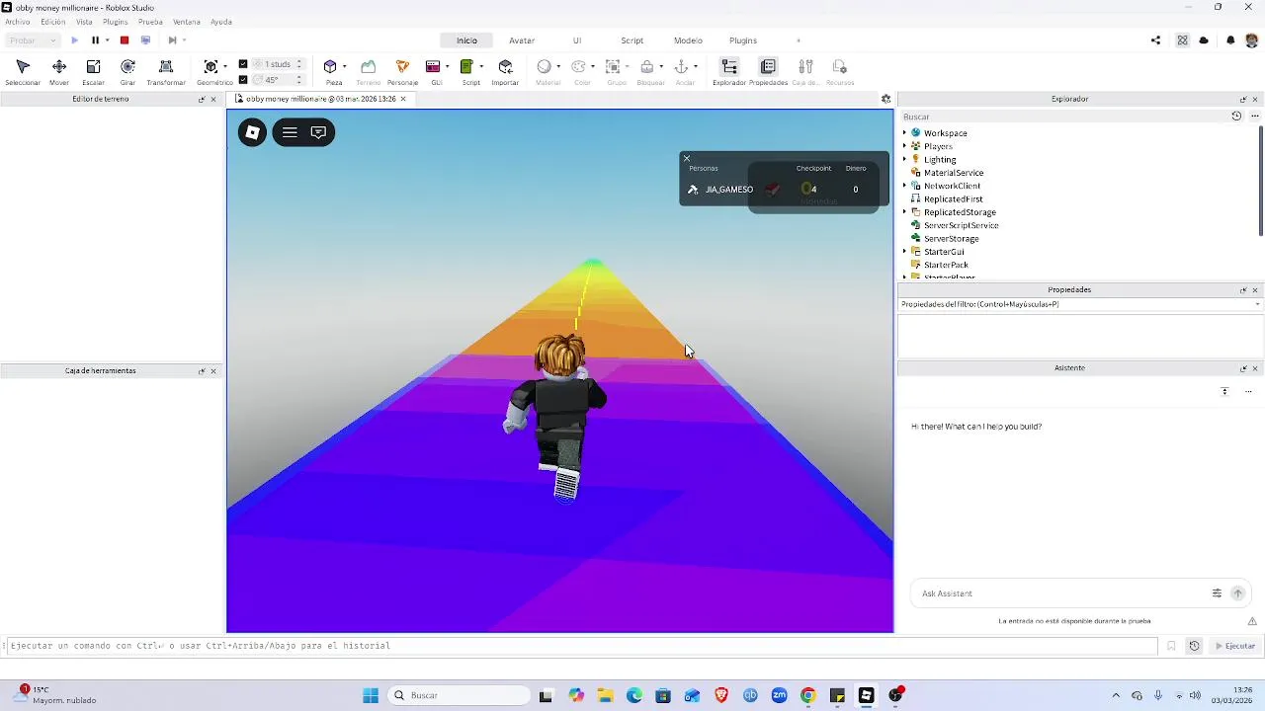Viewport: 1265px width, 711px height.
Task: Expand the Workspace node
Action: 904,133
